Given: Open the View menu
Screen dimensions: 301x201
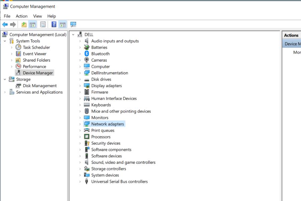Looking at the screenshot, I should coord(37,16).
